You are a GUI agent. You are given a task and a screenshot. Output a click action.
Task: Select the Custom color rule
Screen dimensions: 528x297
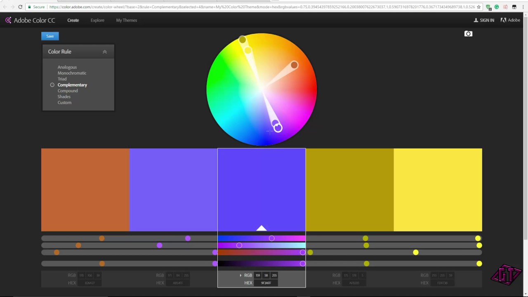tap(64, 103)
